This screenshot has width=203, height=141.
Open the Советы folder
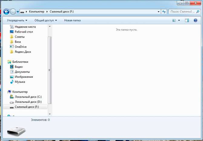tap(20, 37)
